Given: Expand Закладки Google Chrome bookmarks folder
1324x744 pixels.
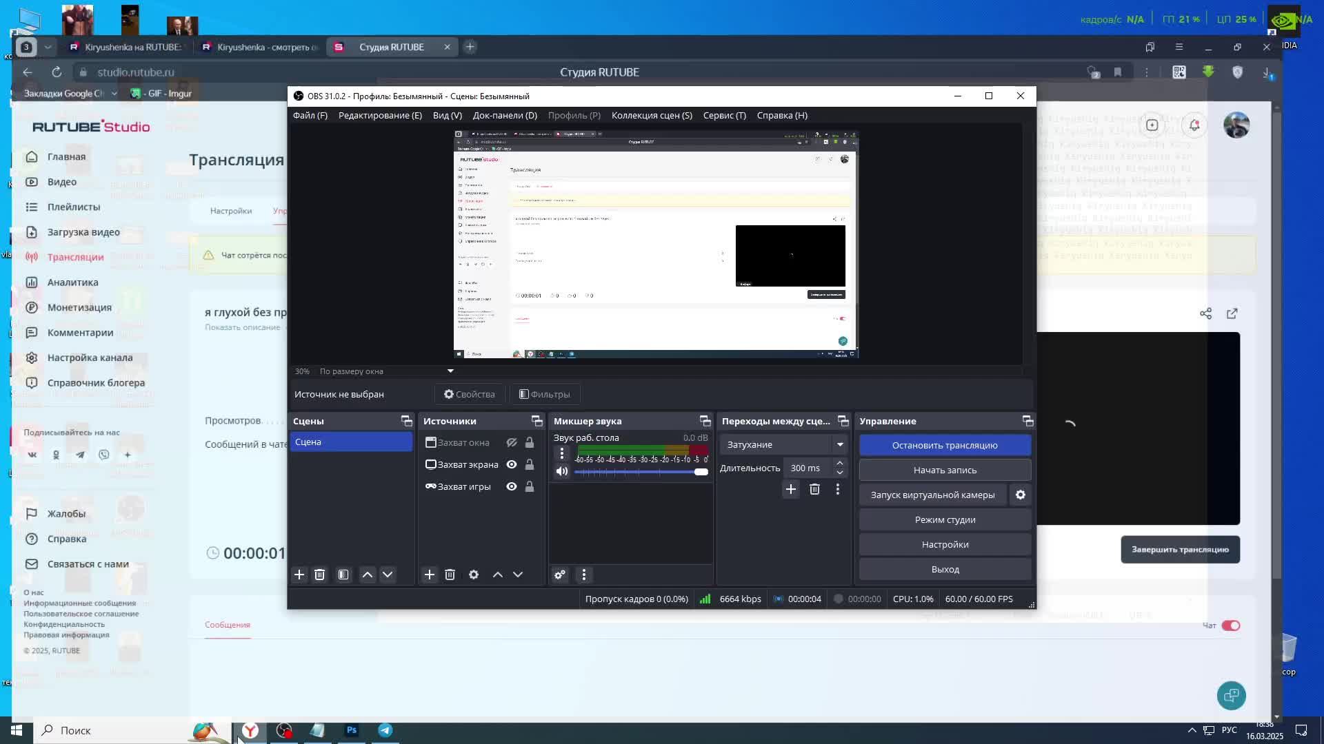Looking at the screenshot, I should coord(70,93).
